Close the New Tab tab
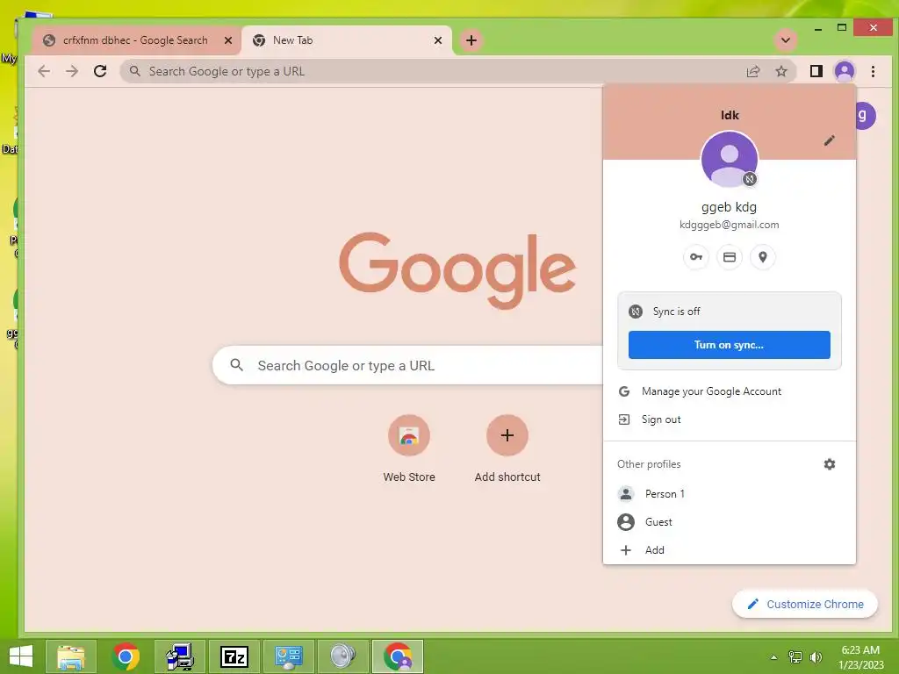 tap(438, 40)
